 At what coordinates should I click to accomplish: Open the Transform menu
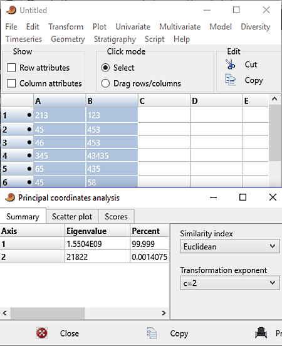click(66, 27)
